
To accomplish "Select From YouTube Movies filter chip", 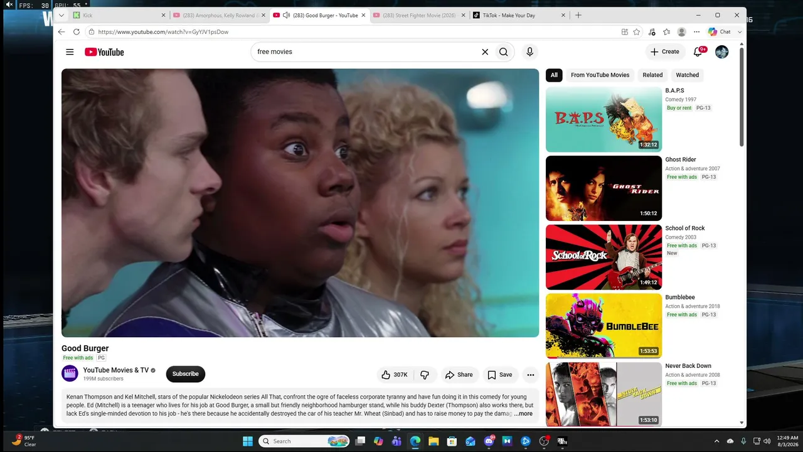I will [600, 75].
